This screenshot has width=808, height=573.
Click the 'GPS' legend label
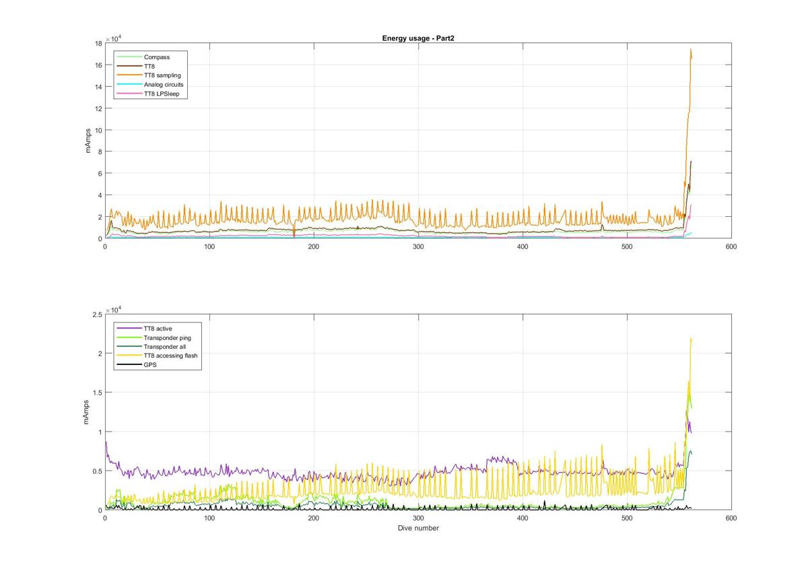tap(150, 365)
